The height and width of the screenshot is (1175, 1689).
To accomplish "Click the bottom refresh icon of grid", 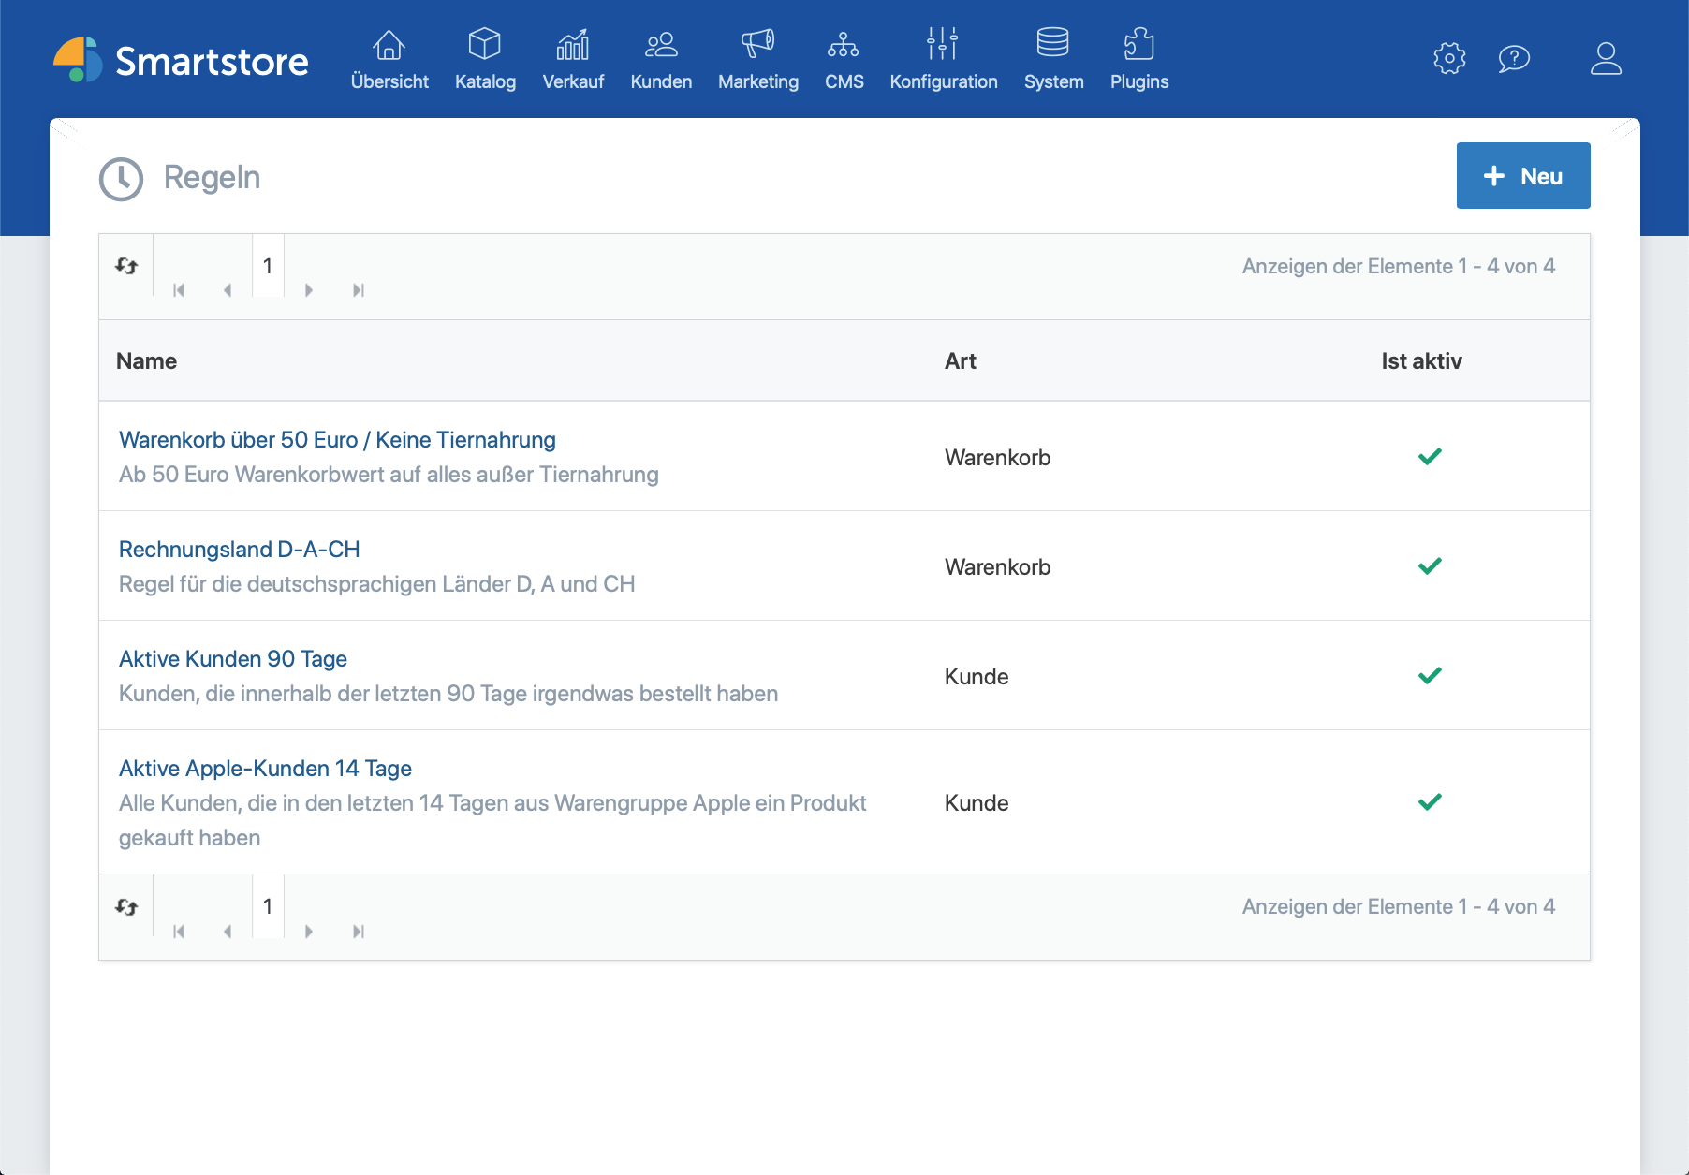I will [126, 906].
